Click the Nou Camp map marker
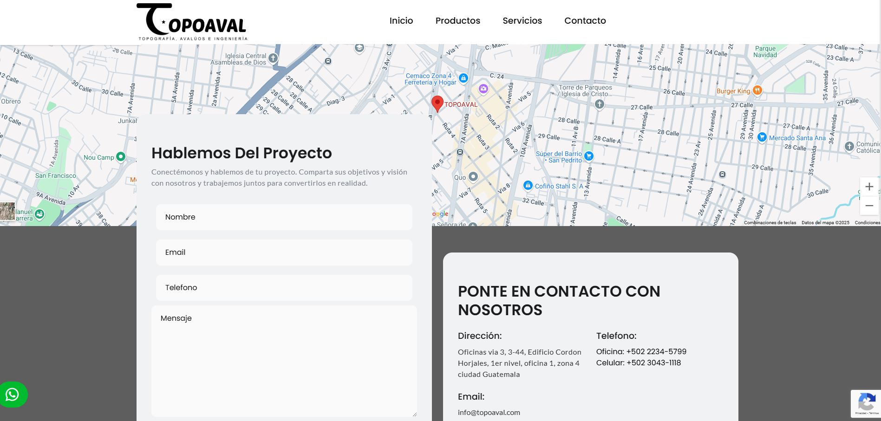881x421 pixels. [121, 157]
